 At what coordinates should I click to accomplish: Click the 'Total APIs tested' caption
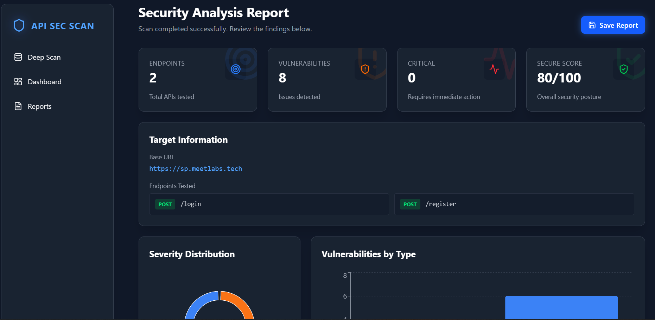tap(172, 97)
